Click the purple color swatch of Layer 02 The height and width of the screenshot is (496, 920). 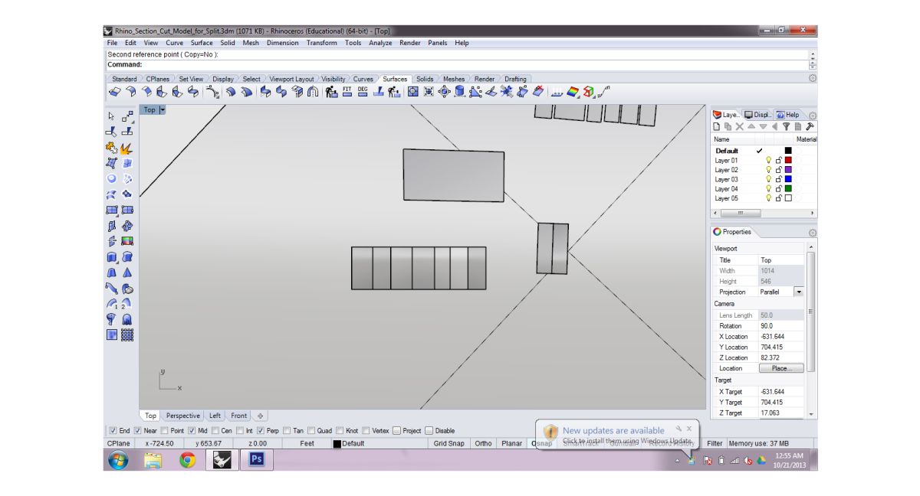coord(788,170)
